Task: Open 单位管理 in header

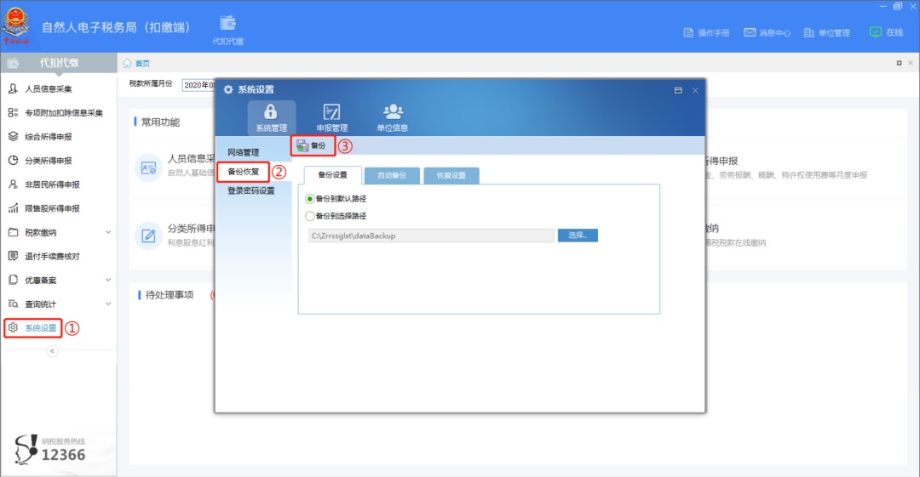Action: [x=826, y=33]
